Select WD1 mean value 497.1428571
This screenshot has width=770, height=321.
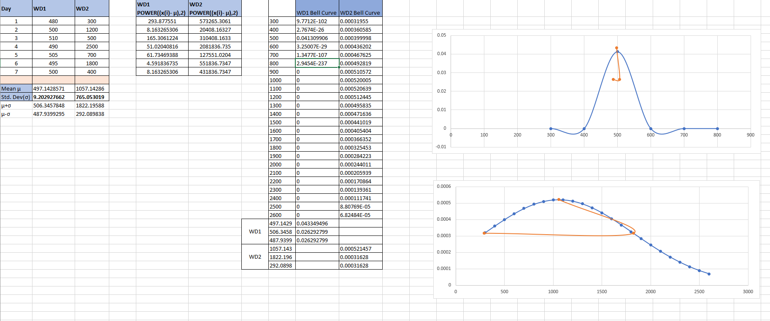tap(54, 88)
